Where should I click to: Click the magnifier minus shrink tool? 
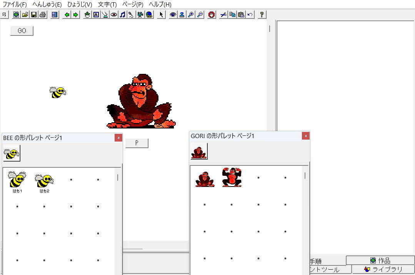(x=200, y=15)
